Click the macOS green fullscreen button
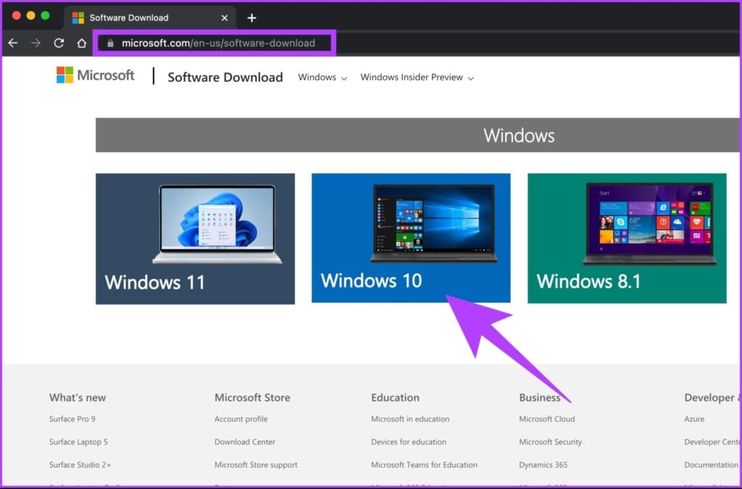The height and width of the screenshot is (489, 742). coord(46,16)
